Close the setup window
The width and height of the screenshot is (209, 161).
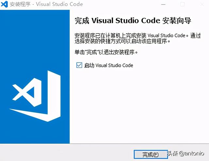click(x=202, y=4)
